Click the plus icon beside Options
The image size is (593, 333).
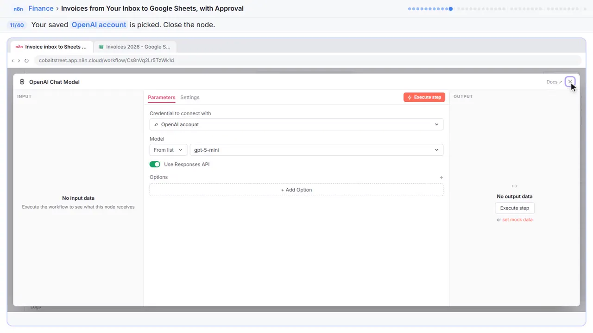coord(441,178)
